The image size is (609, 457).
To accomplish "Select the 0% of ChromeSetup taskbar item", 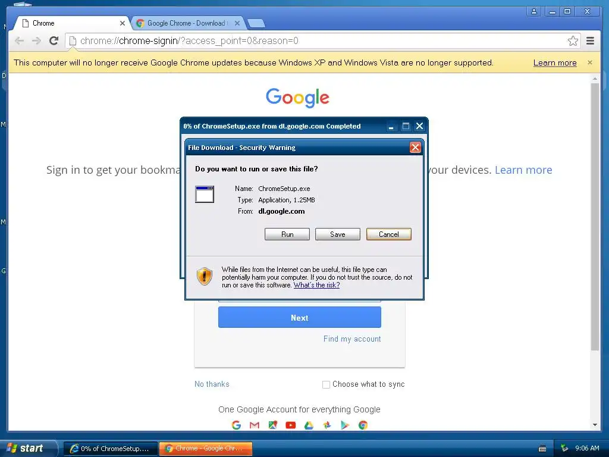I will coord(111,449).
